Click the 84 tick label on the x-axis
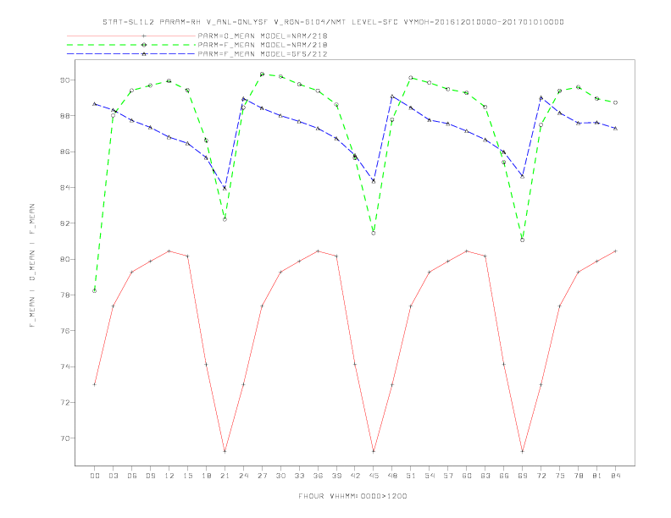 (x=615, y=476)
